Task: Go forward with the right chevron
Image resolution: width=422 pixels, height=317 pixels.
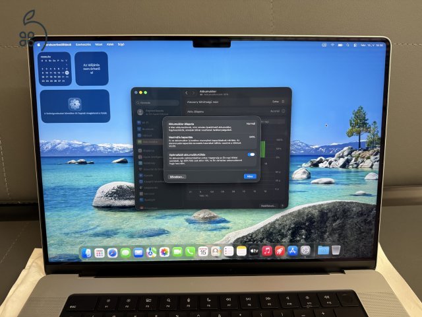Action: click(x=193, y=93)
